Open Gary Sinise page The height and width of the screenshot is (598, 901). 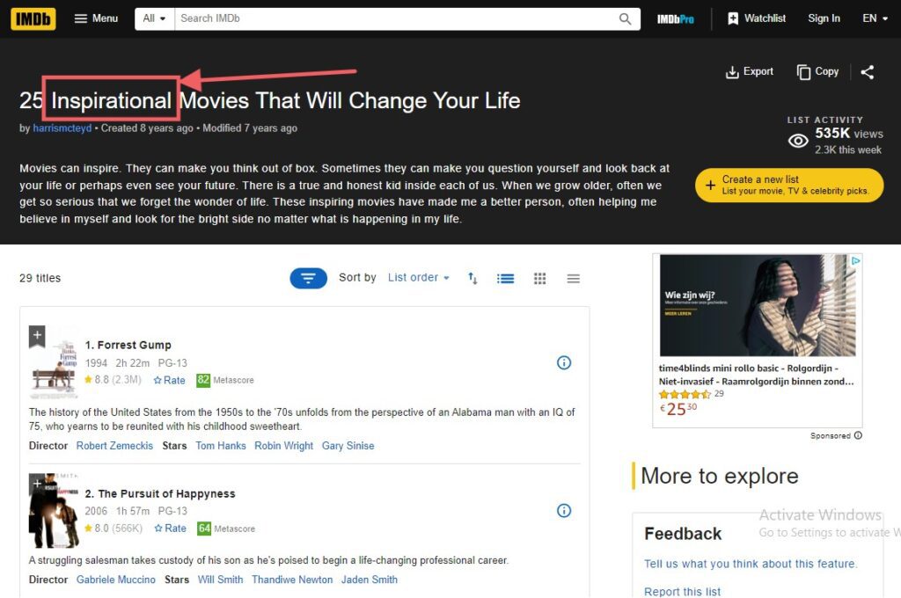[348, 446]
